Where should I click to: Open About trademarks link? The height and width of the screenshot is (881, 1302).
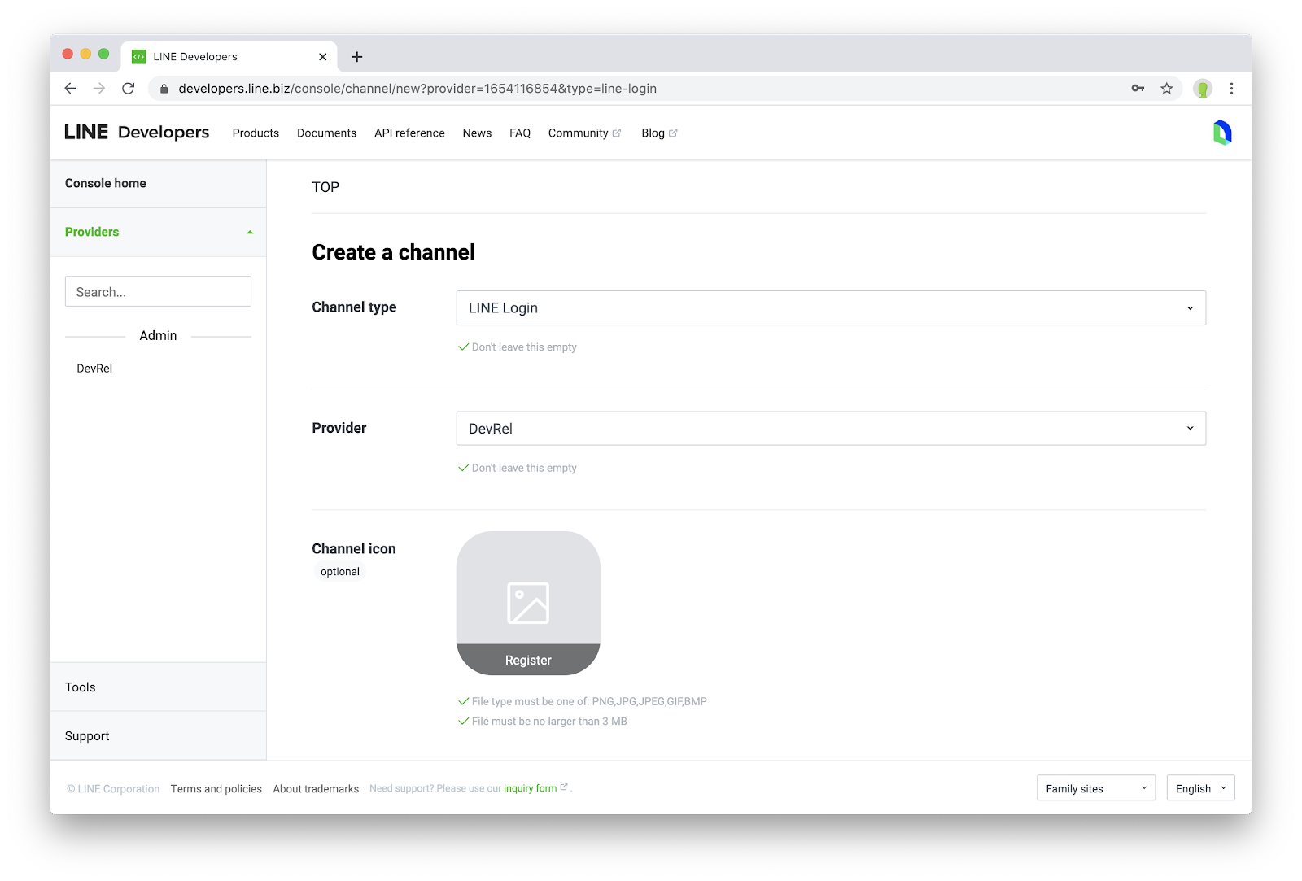pyautogui.click(x=316, y=789)
